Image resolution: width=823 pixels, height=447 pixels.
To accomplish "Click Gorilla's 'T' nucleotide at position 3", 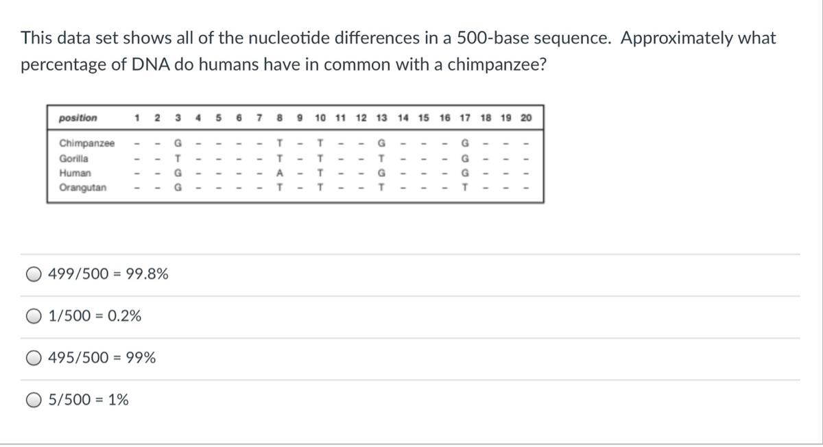I will click(x=178, y=158).
